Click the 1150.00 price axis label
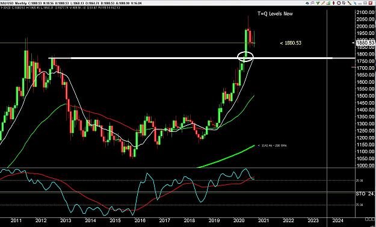The image size is (376, 227). pos(365,145)
